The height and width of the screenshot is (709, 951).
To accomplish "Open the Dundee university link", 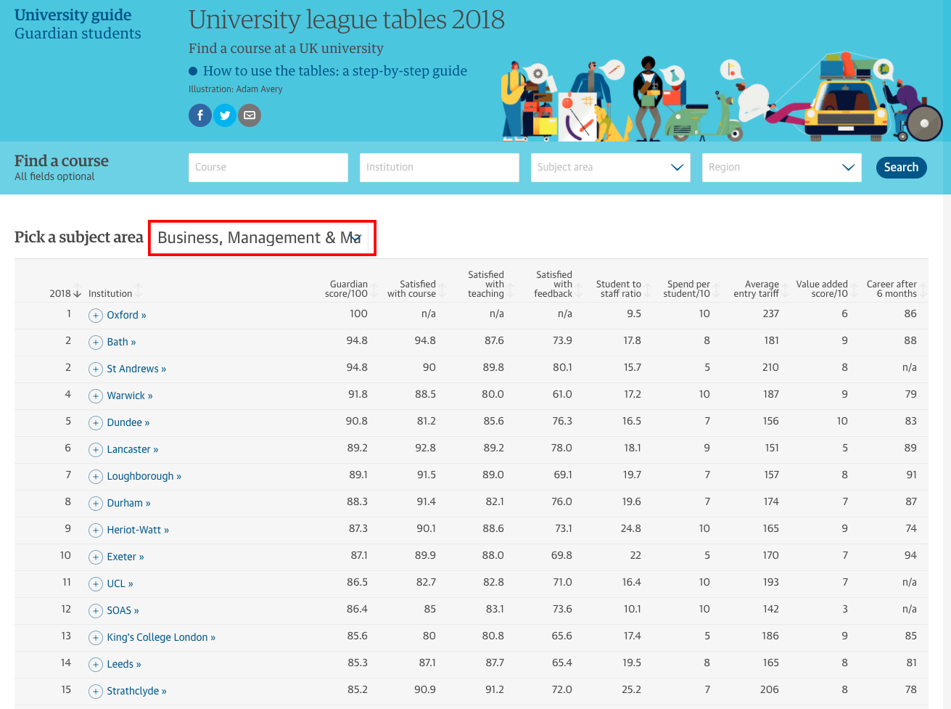I will click(128, 423).
